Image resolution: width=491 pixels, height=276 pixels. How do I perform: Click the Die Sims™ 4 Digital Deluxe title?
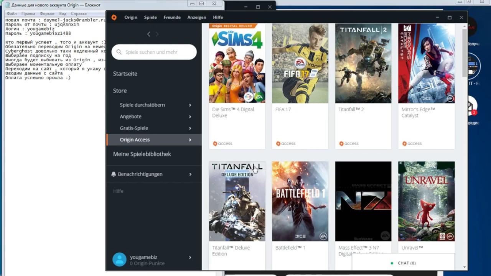(x=233, y=112)
